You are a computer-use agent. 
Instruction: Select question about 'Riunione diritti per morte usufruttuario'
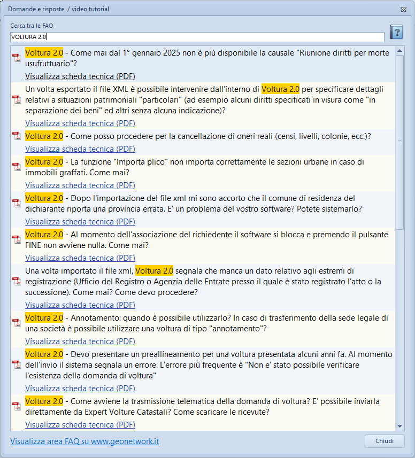[x=207, y=58]
